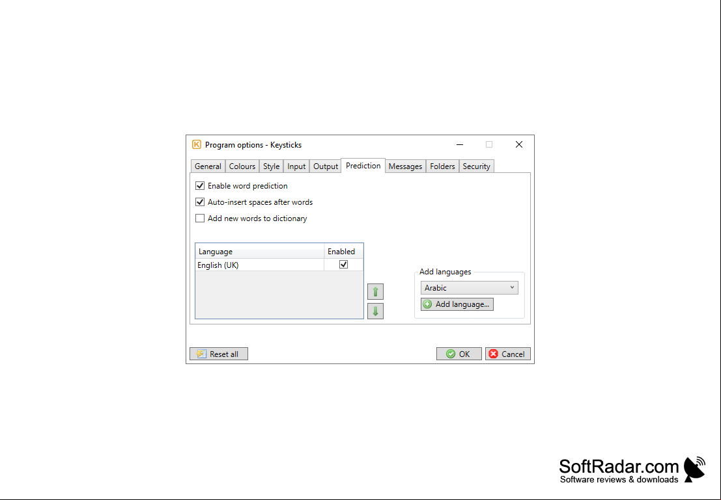Toggle Enabled checkbox for English (UK)
The width and height of the screenshot is (721, 500).
(343, 265)
